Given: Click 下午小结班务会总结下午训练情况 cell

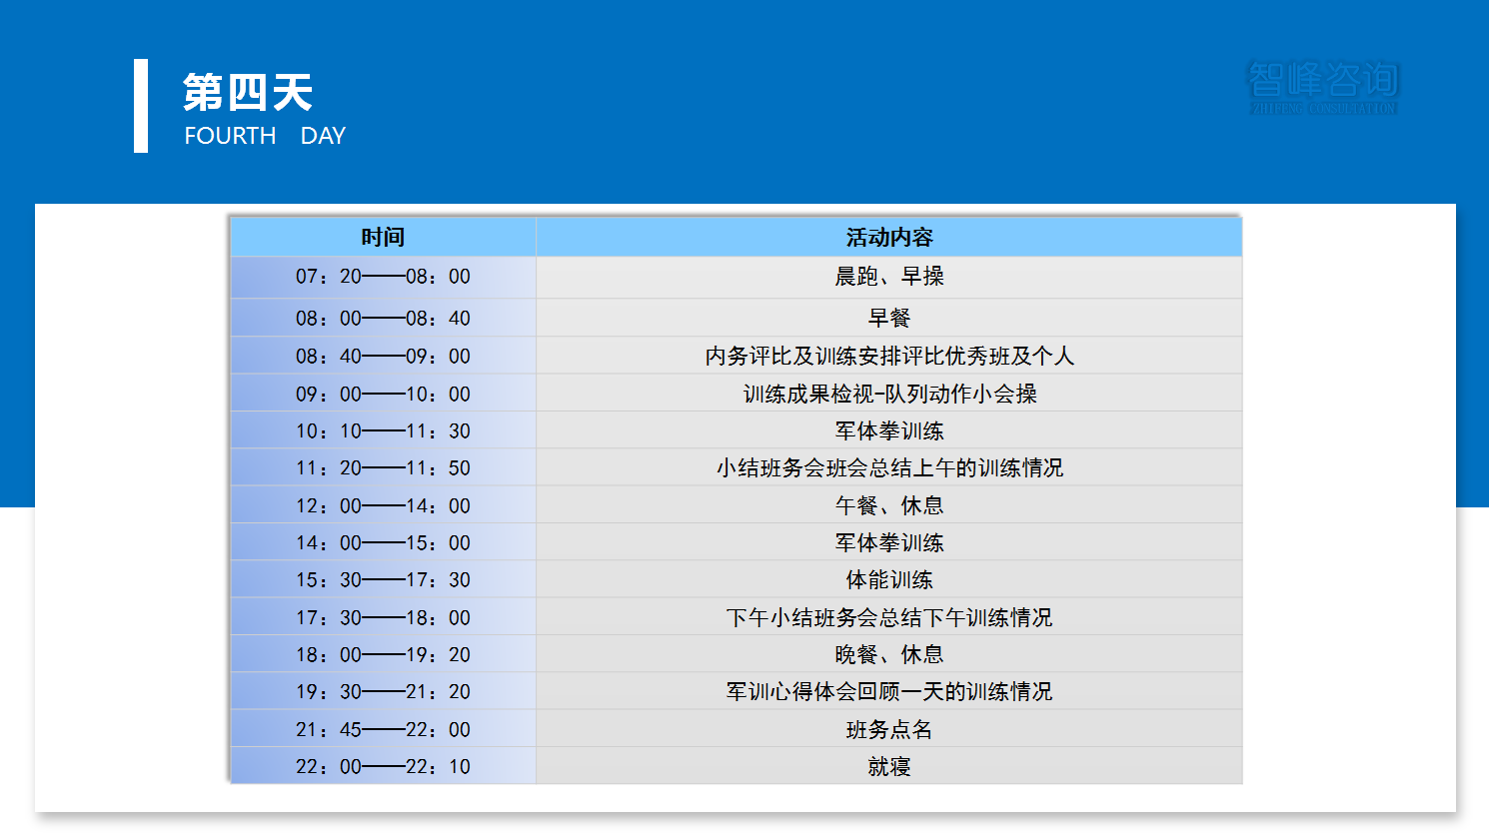Looking at the screenshot, I should pos(888,618).
